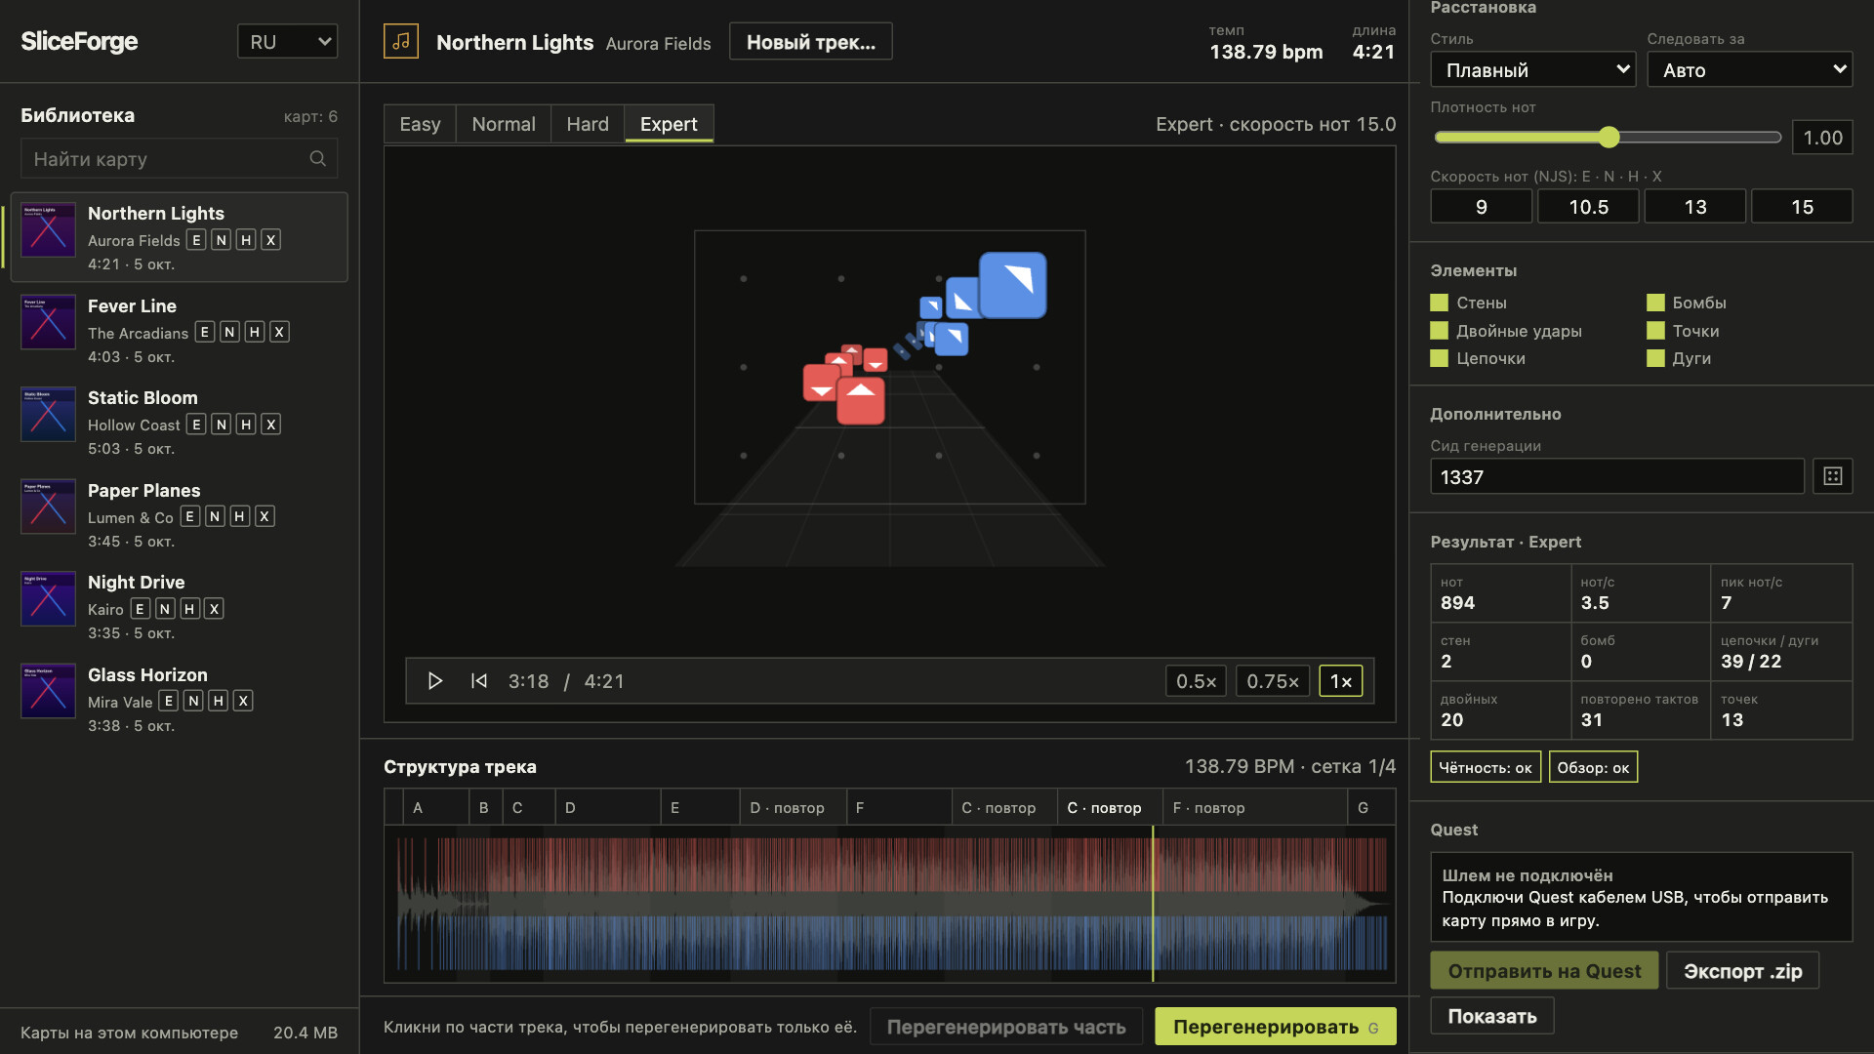Viewport: 1874px width, 1054px height.
Task: Set playback speed to 1×
Action: [x=1341, y=681]
